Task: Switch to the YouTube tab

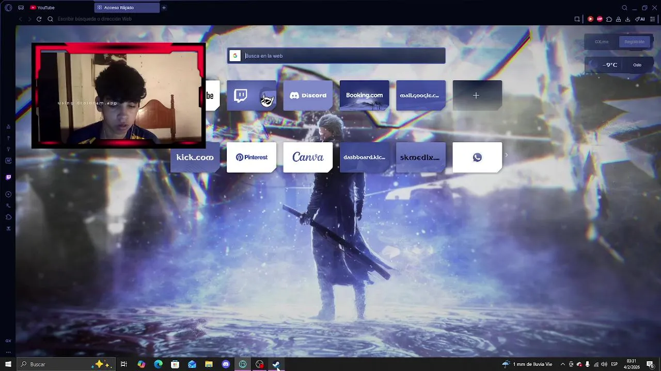Action: click(x=60, y=8)
